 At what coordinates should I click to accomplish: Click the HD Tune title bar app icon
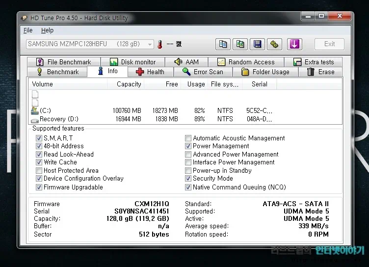tap(24, 18)
